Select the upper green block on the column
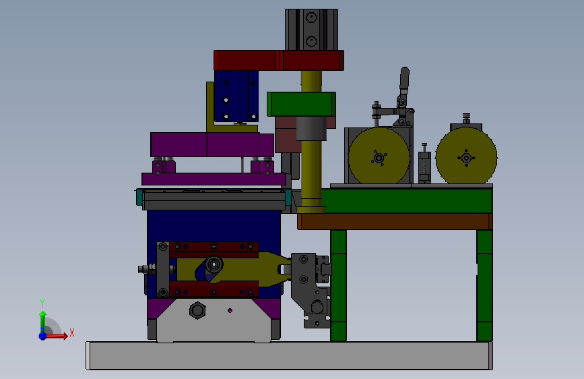This screenshot has width=584, height=379. pyautogui.click(x=301, y=104)
